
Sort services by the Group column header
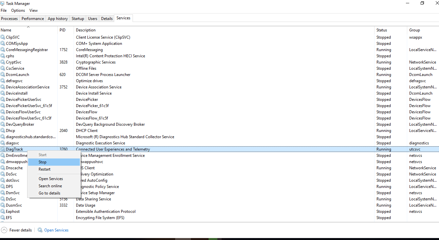414,30
